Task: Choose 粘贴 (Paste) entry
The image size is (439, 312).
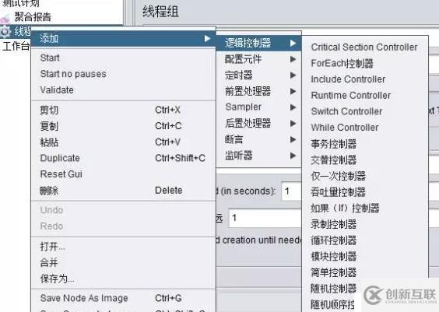Action: [x=123, y=142]
